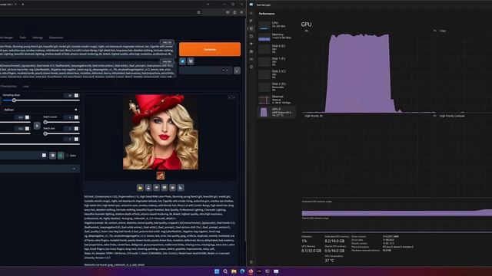Click the Batch count number field
This screenshot has height=276, width=492.
71,117
